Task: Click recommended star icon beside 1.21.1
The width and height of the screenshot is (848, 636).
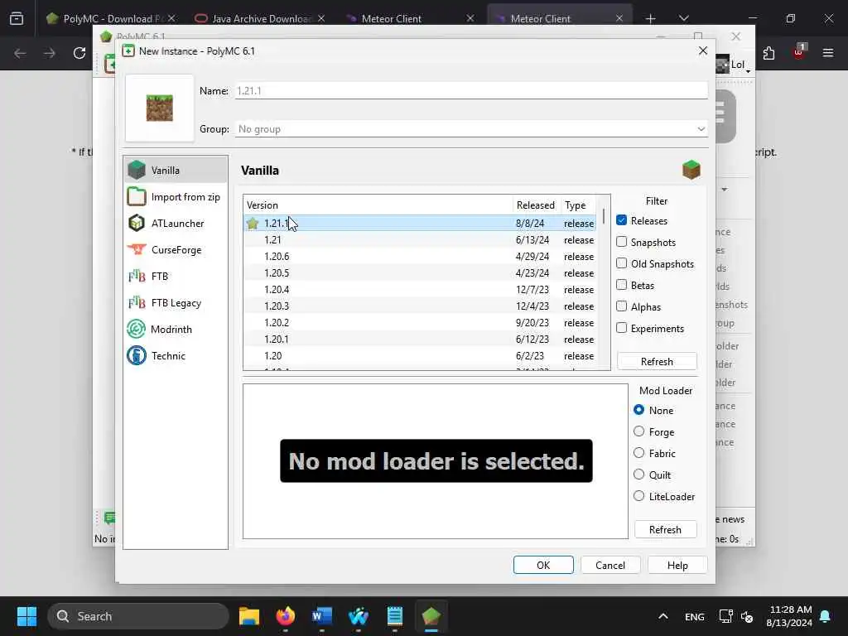Action: click(253, 224)
